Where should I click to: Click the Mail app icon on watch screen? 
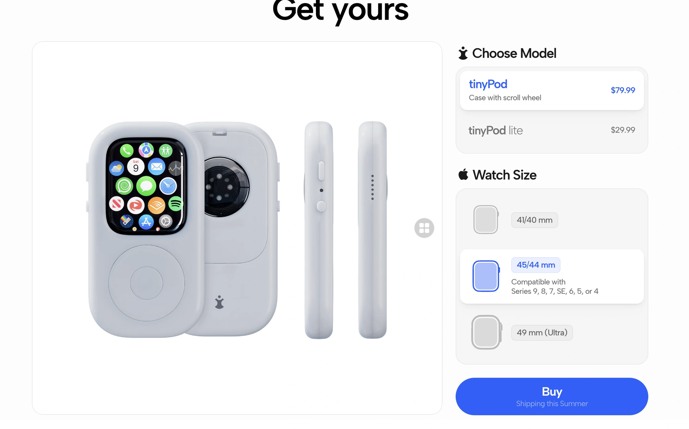click(157, 167)
